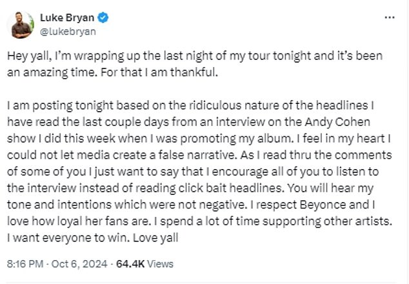
Task: Click the Luke Bryan display name
Action: (x=67, y=17)
